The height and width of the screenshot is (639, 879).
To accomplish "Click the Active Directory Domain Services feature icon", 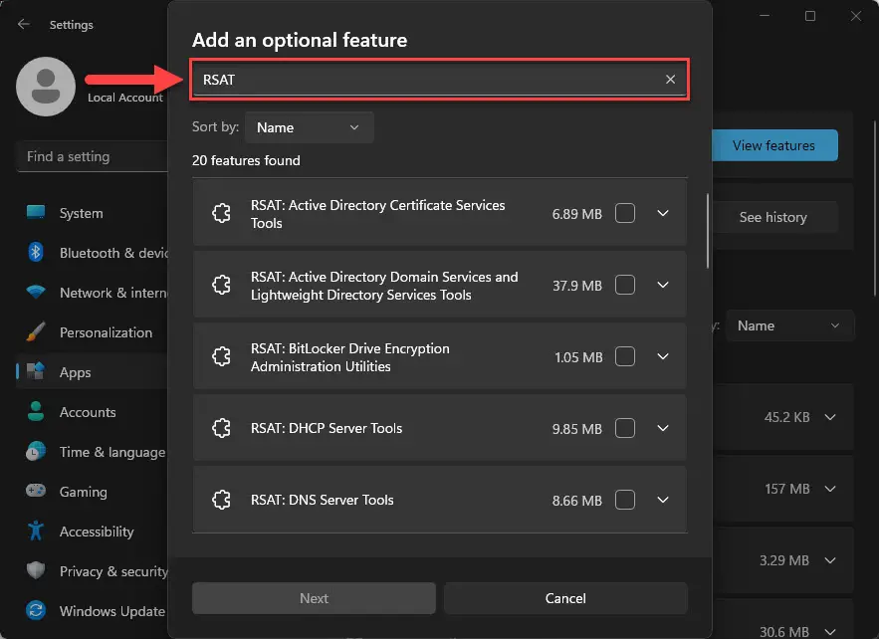I will (221, 286).
